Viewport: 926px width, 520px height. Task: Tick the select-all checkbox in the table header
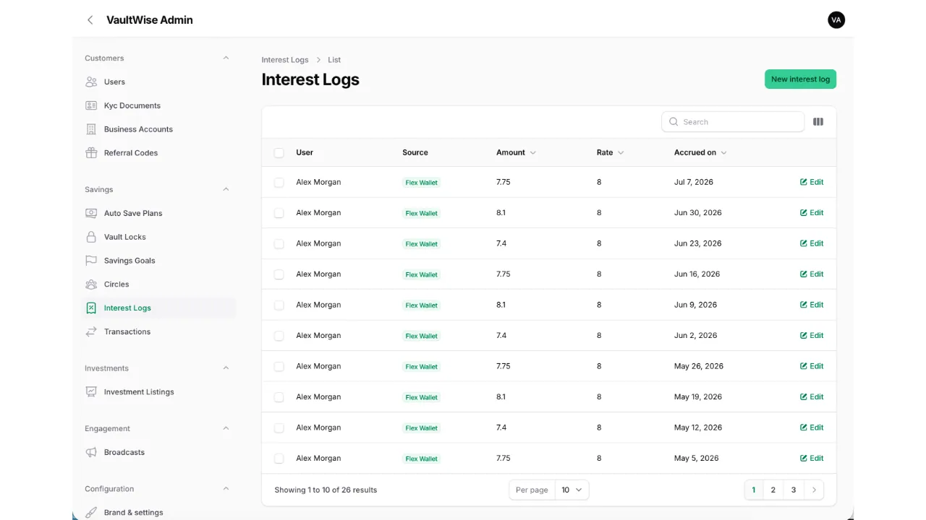(279, 152)
